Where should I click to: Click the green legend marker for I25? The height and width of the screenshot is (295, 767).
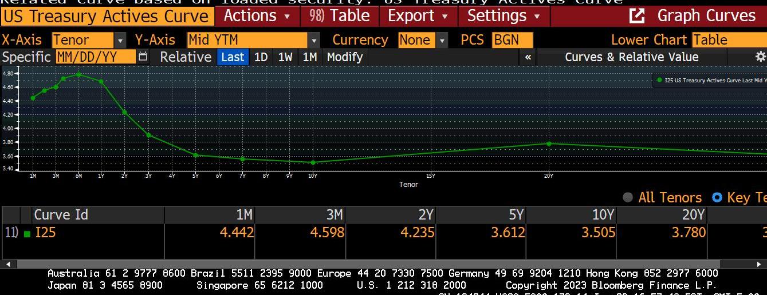point(660,81)
